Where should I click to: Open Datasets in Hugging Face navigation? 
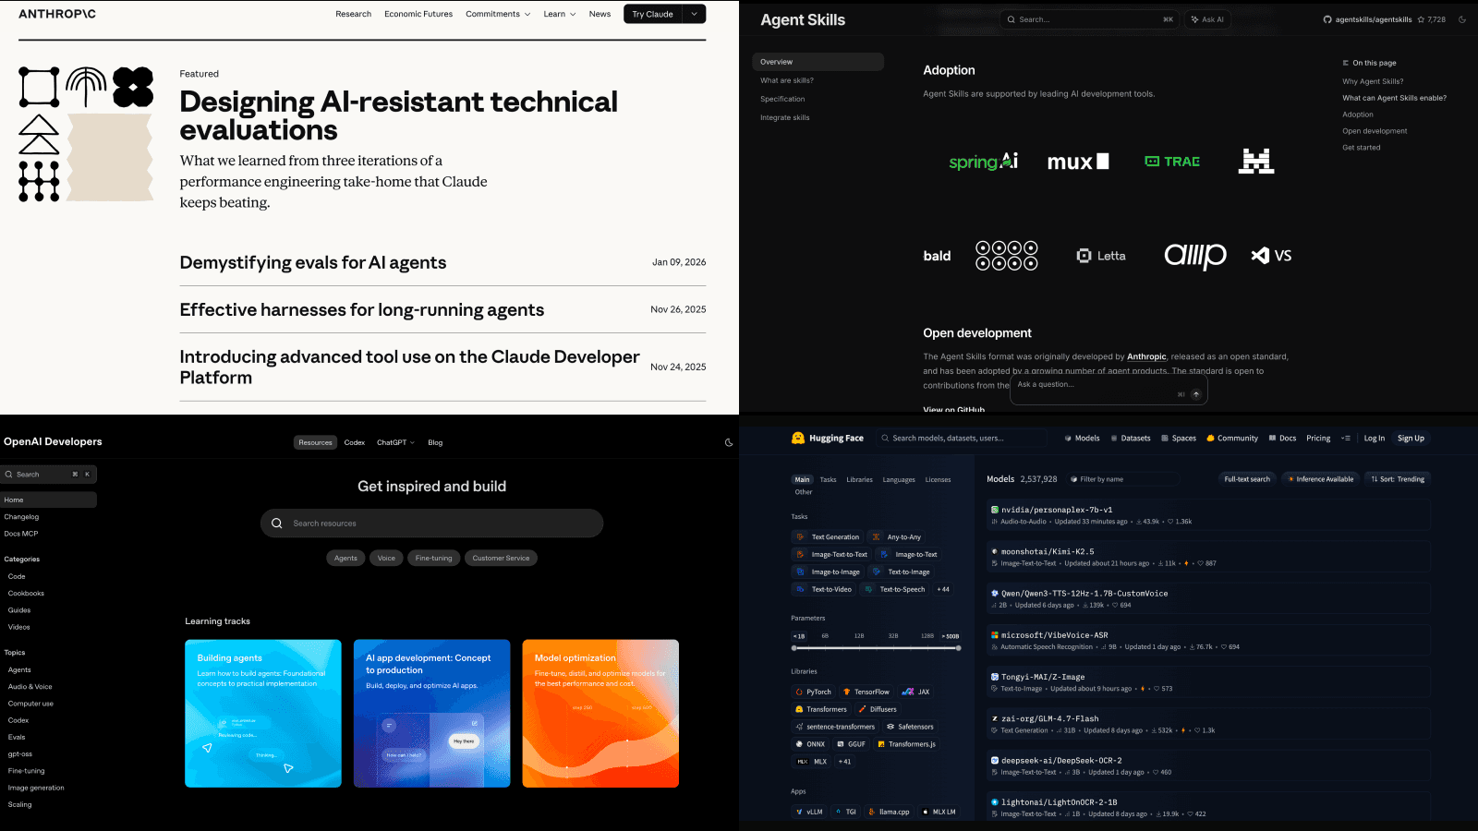1131,439
